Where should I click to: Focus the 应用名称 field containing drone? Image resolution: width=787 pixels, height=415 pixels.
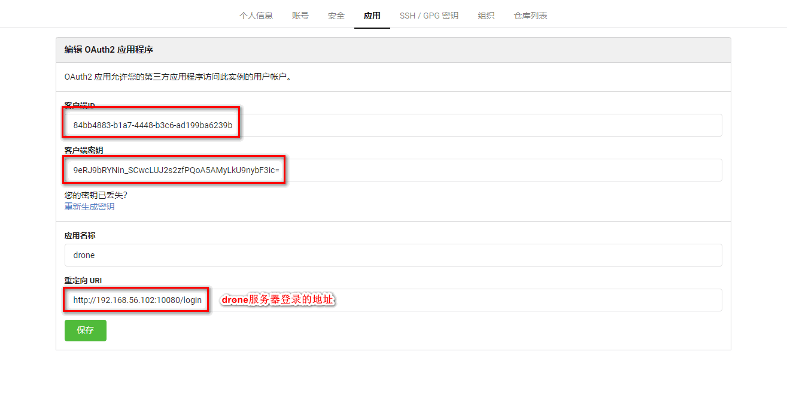click(x=393, y=255)
